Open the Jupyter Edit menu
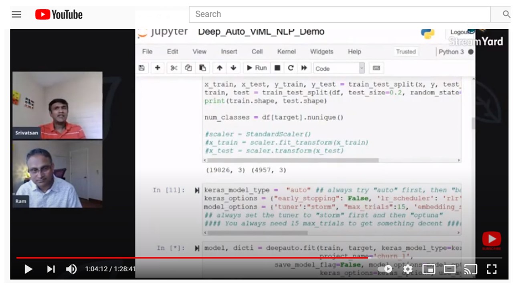 172,52
